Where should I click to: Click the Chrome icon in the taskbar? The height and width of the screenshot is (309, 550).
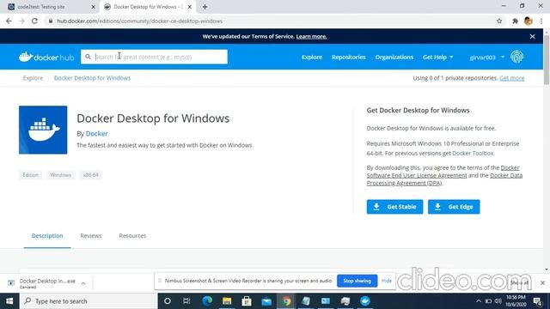point(286,301)
